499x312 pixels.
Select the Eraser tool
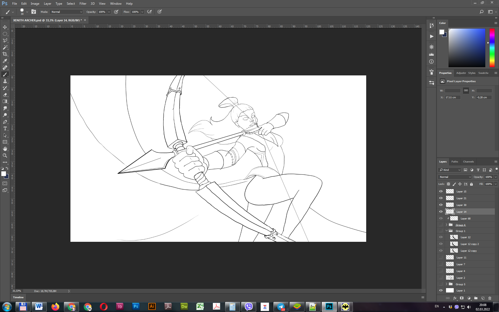[x=5, y=95]
